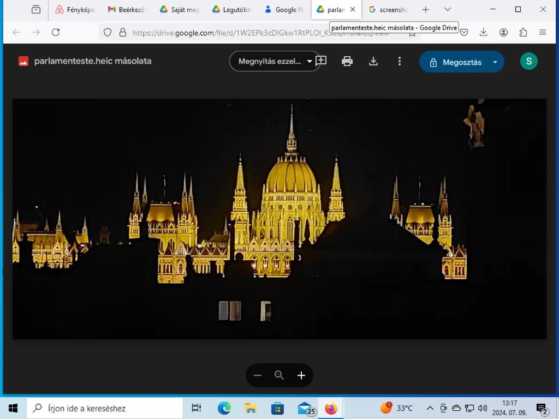List all tabs with the chevron
Viewport: 559px width, 419px height.
448,10
